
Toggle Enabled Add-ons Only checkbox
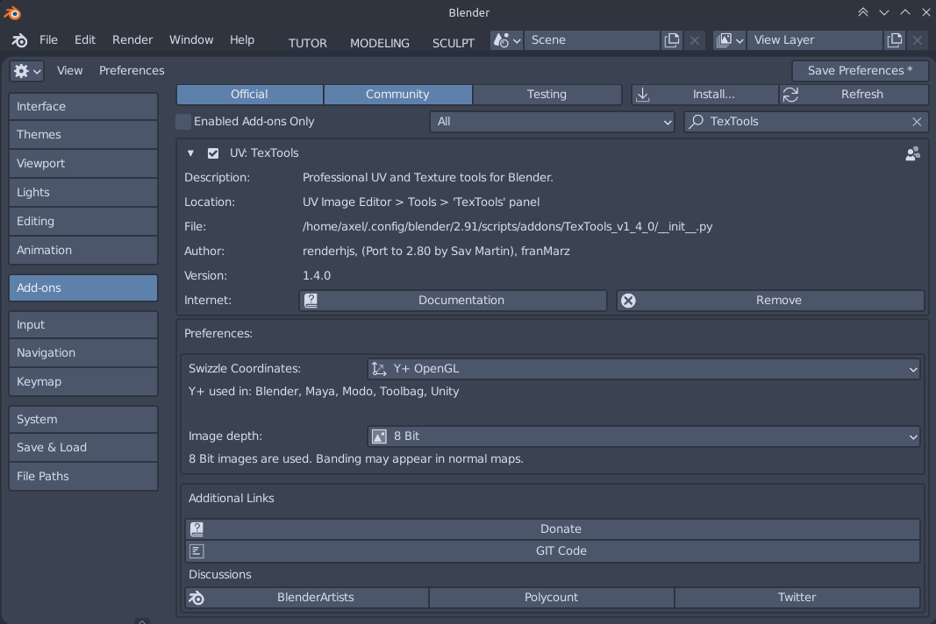[184, 122]
